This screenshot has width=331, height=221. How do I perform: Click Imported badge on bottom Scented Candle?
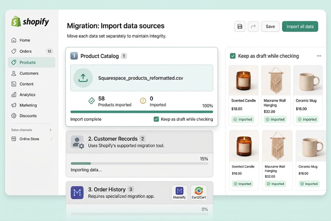[x=242, y=184]
